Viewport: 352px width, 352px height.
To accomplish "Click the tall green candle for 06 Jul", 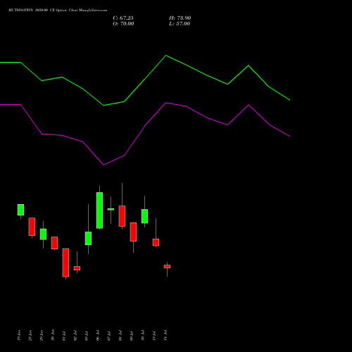I will pos(99,210).
